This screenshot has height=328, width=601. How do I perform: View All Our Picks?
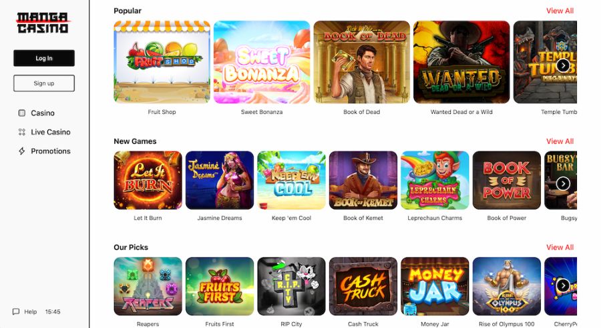coord(560,247)
